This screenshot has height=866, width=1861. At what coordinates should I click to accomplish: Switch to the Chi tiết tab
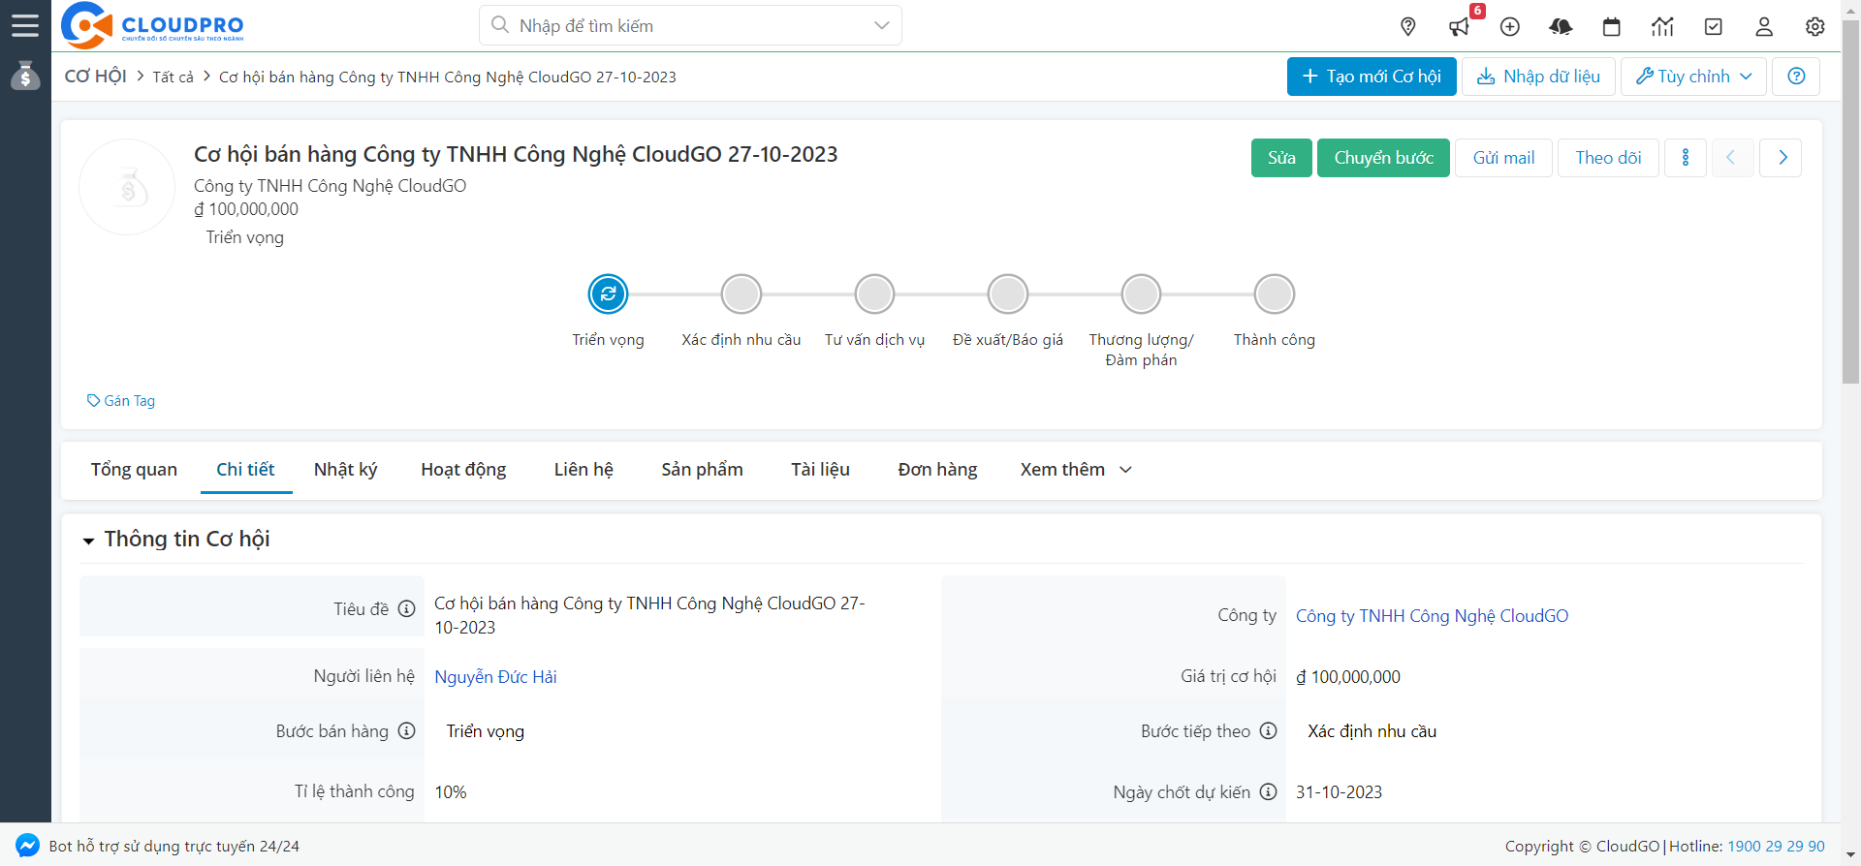click(x=245, y=470)
